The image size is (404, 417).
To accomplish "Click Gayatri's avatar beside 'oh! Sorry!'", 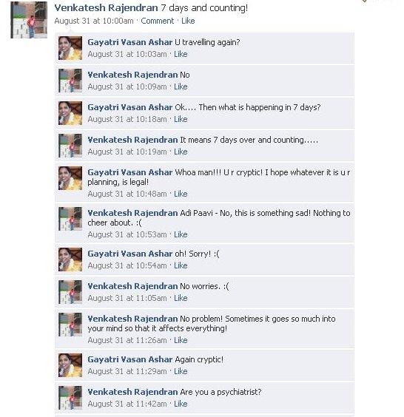I will (70, 260).
